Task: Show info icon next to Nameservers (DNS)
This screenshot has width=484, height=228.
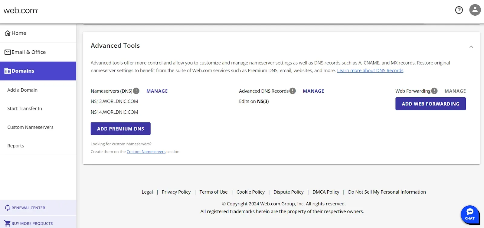Action: [136, 91]
